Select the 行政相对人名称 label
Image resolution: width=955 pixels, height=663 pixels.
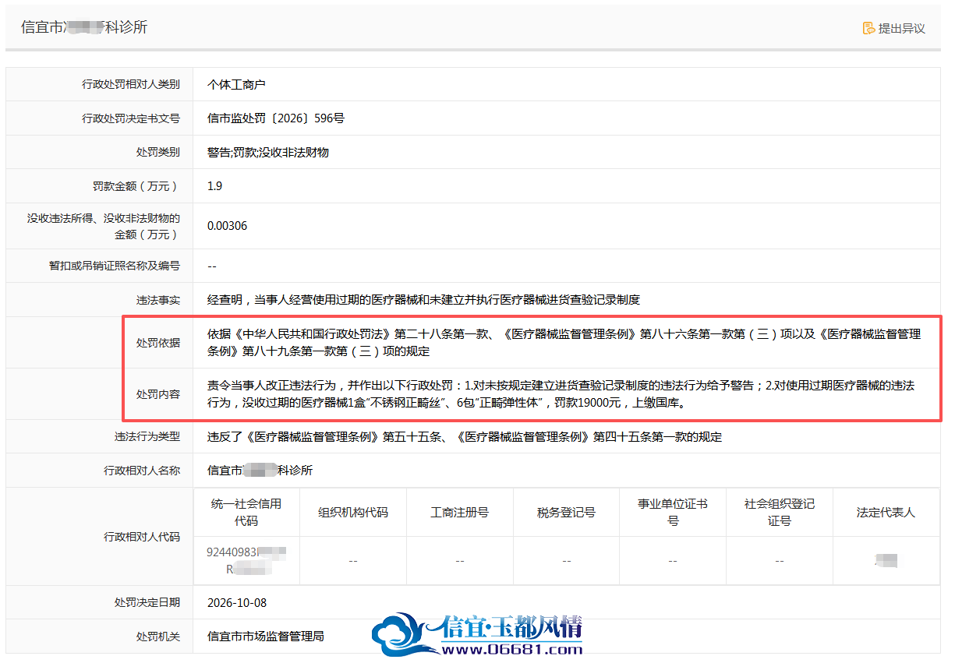tap(142, 471)
